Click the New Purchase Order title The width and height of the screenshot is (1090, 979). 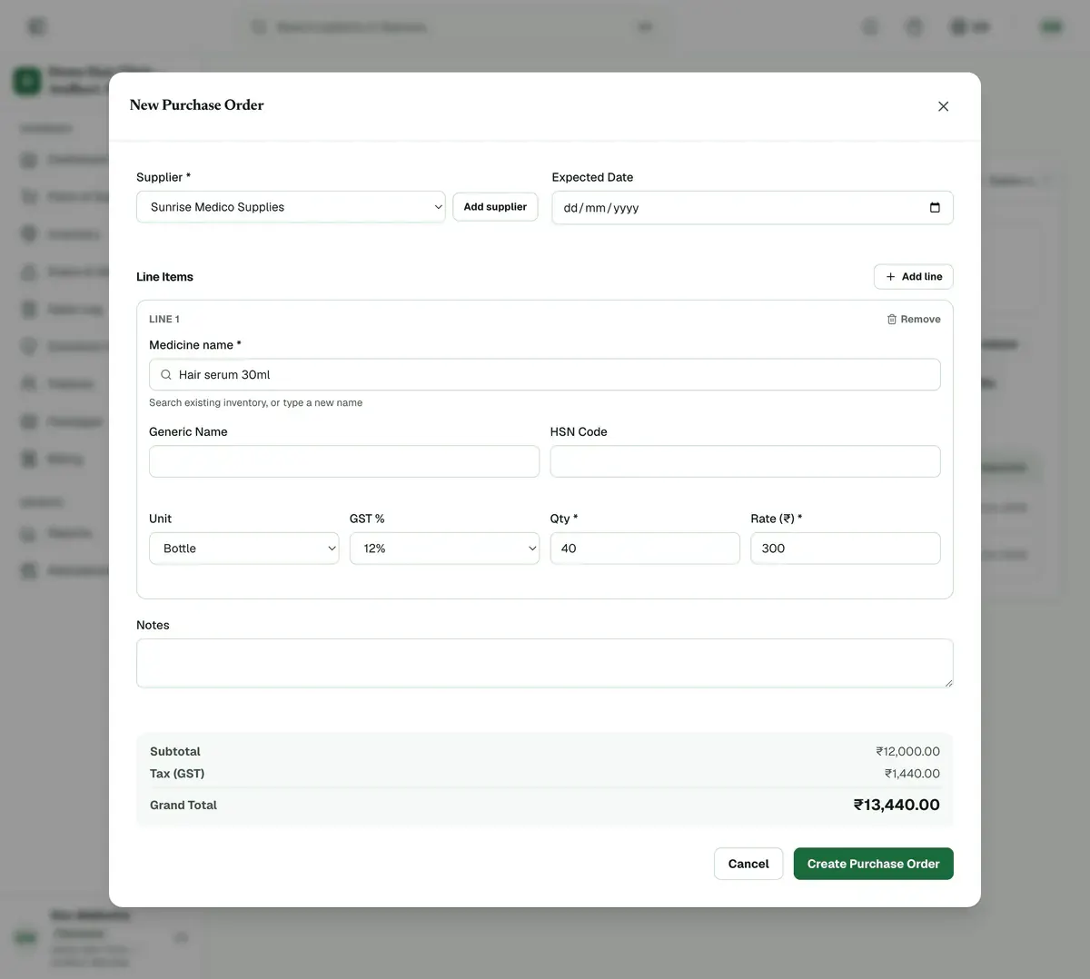tap(196, 105)
